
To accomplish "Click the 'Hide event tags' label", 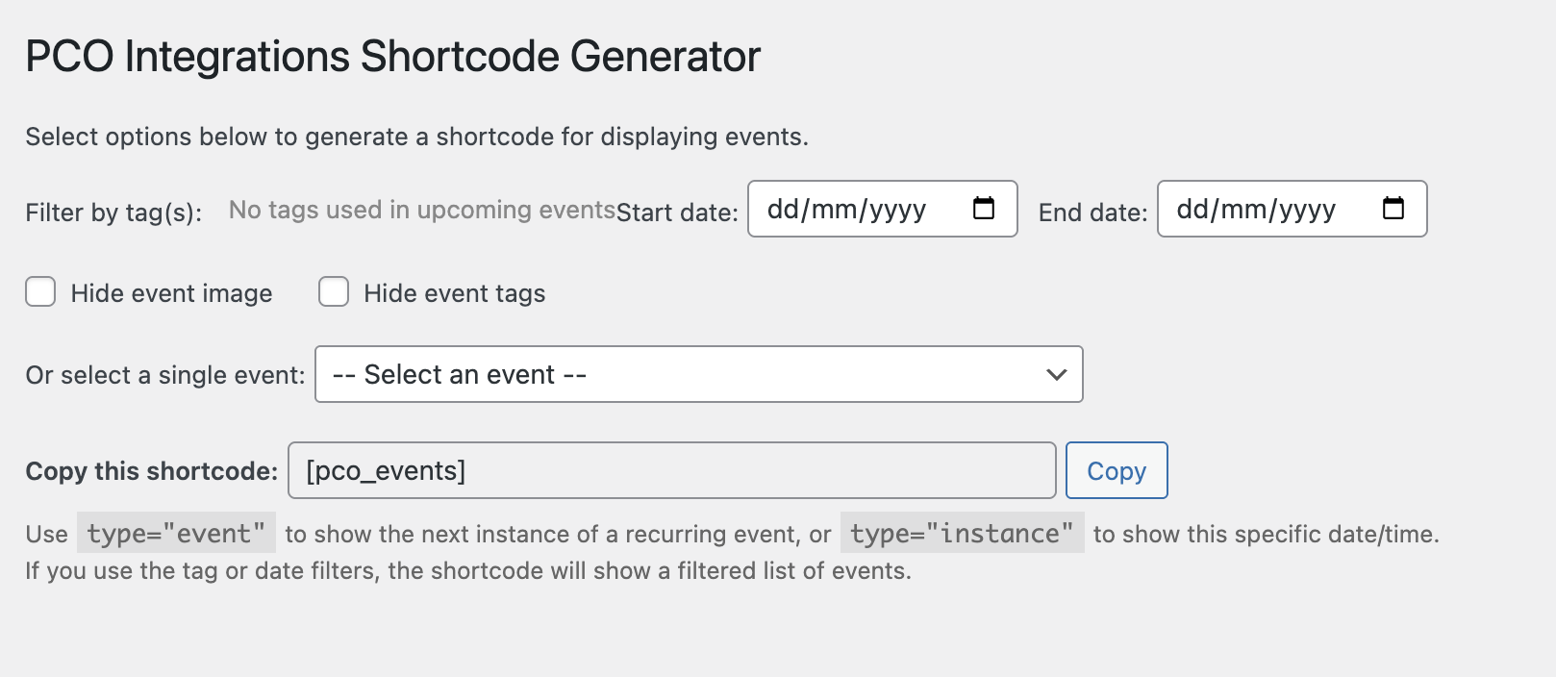I will [454, 293].
